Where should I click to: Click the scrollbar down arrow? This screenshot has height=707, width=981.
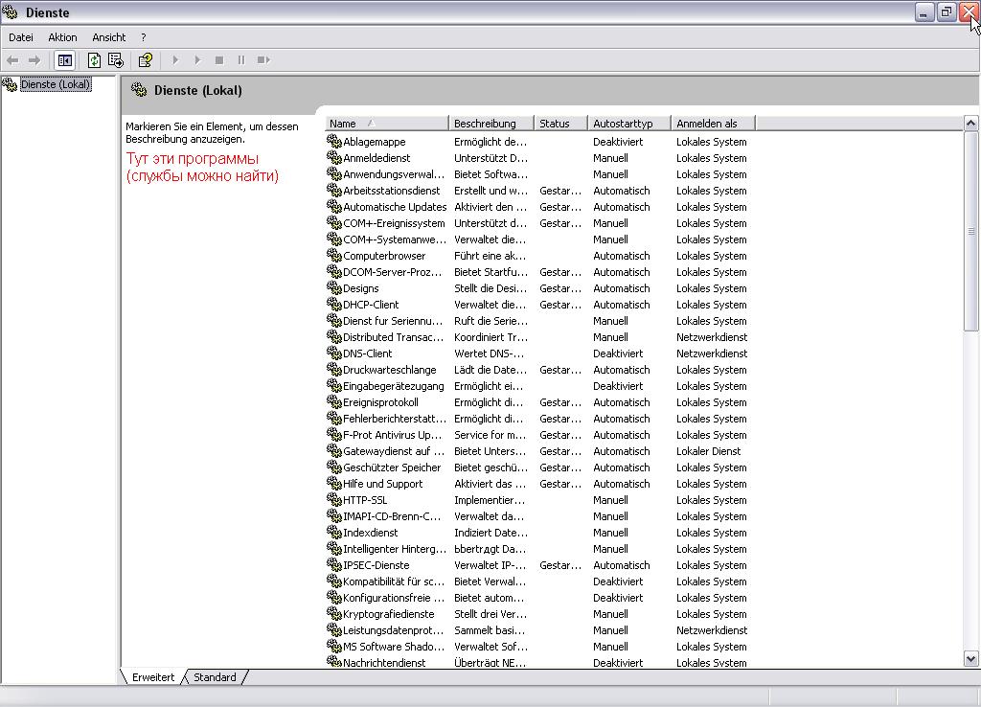[971, 658]
